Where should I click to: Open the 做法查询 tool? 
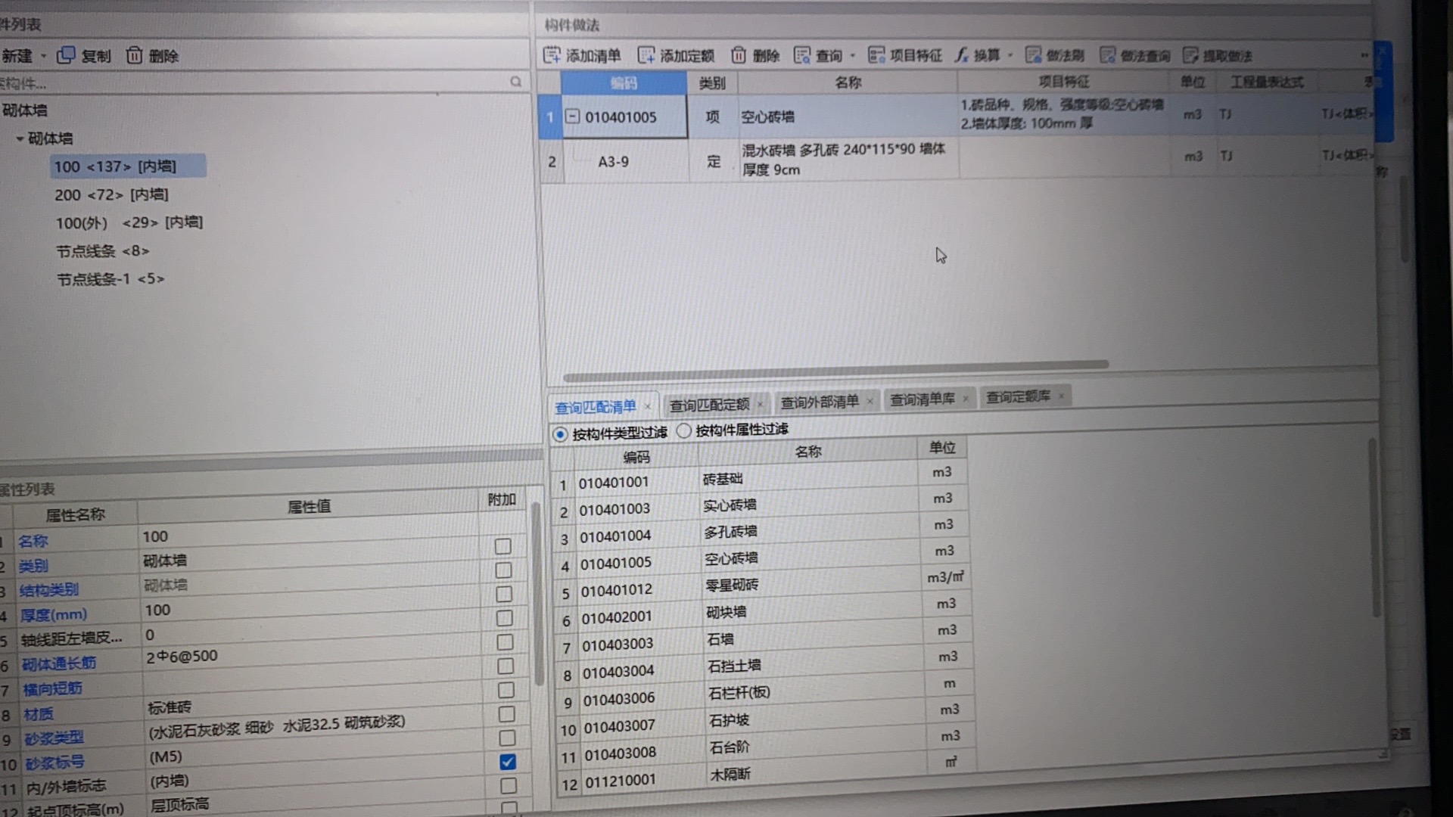[1135, 55]
